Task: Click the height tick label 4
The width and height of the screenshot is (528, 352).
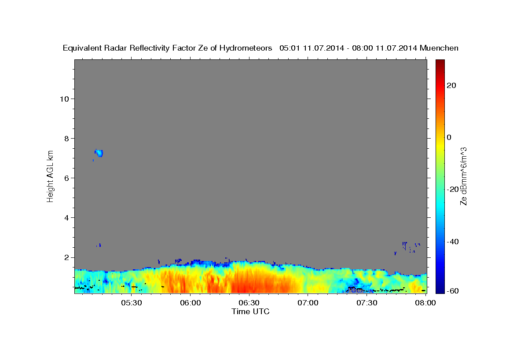Action: pyautogui.click(x=66, y=217)
